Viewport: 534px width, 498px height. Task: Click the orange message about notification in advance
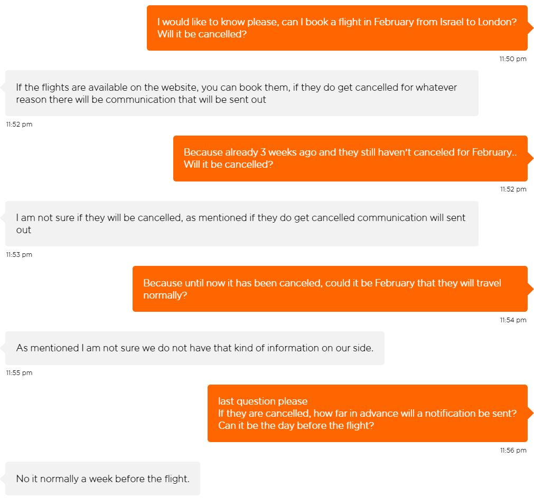367,414
